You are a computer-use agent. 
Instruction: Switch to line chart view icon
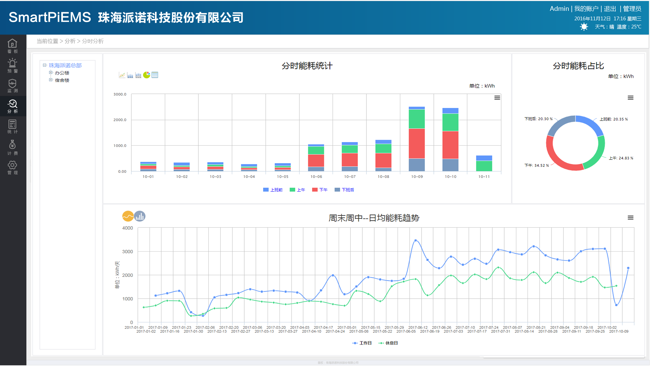pyautogui.click(x=122, y=75)
